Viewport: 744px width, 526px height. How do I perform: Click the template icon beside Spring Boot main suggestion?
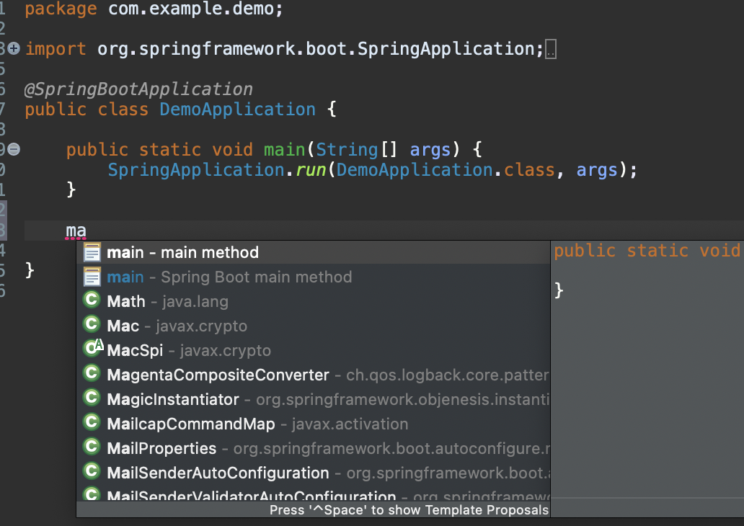click(92, 276)
